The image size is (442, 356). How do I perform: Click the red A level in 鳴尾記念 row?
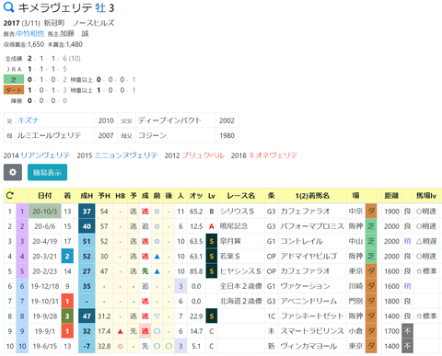[x=212, y=226]
